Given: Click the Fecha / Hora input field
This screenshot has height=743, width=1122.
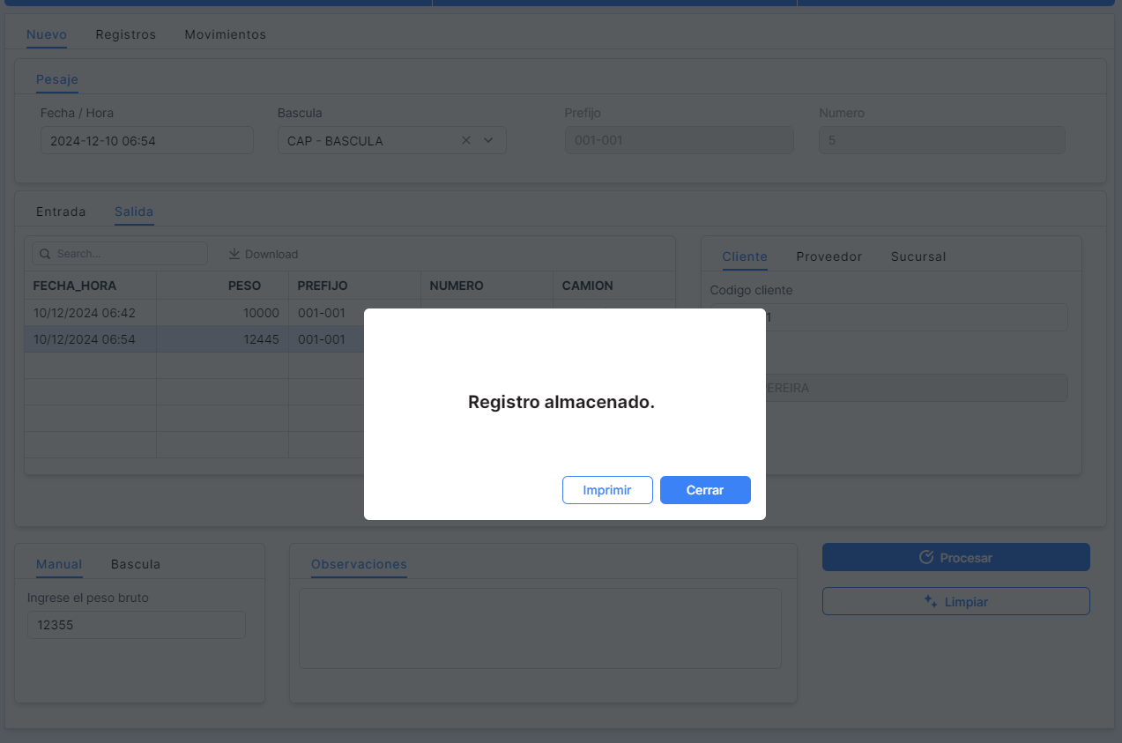Looking at the screenshot, I should (x=146, y=140).
